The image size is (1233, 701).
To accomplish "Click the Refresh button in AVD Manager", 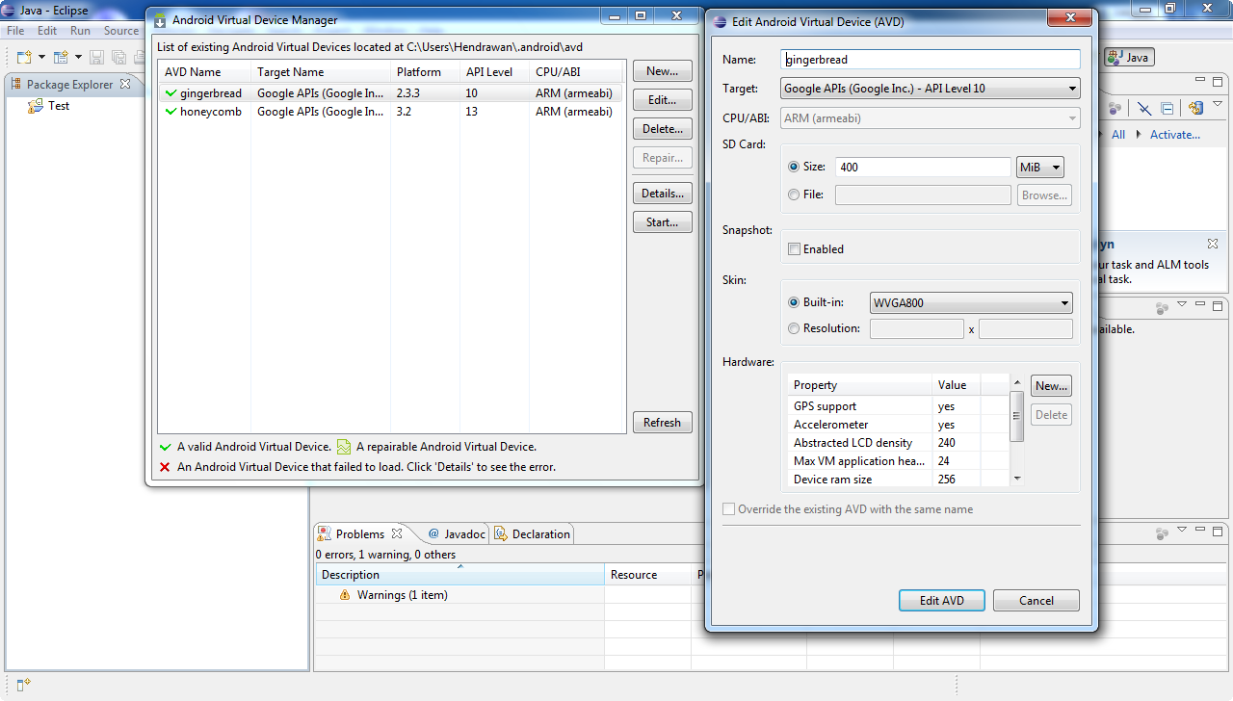I will tap(663, 423).
